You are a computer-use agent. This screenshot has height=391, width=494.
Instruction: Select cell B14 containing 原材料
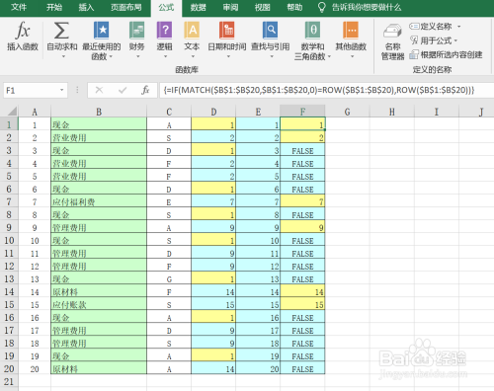click(99, 291)
